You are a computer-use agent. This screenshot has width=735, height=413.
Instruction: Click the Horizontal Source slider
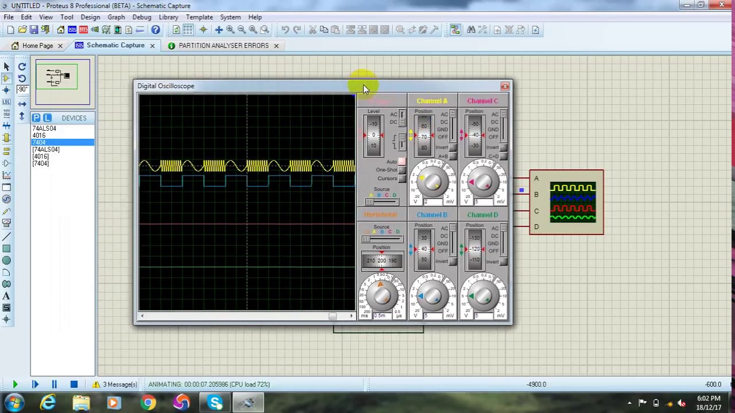(382, 239)
